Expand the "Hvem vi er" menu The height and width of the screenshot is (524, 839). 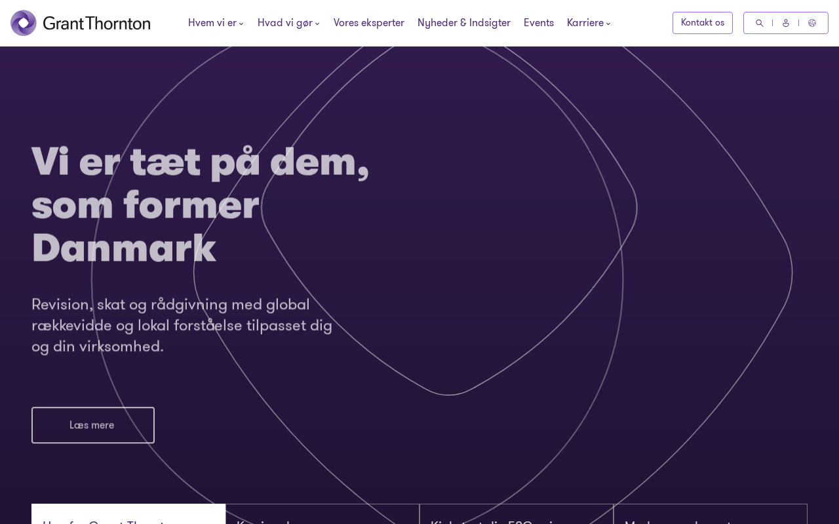tap(216, 23)
